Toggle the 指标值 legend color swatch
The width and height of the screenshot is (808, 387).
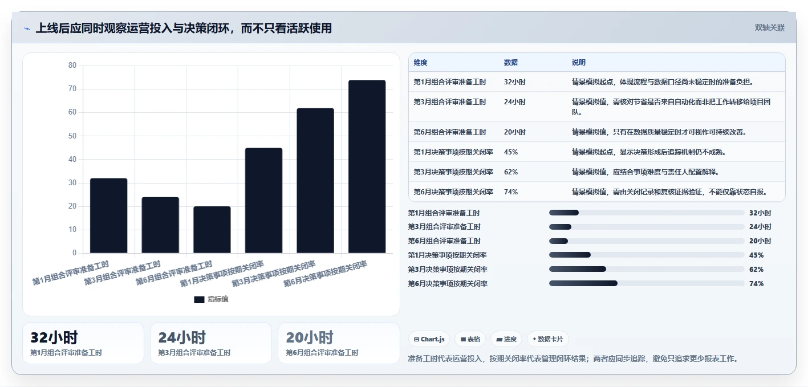pyautogui.click(x=199, y=300)
